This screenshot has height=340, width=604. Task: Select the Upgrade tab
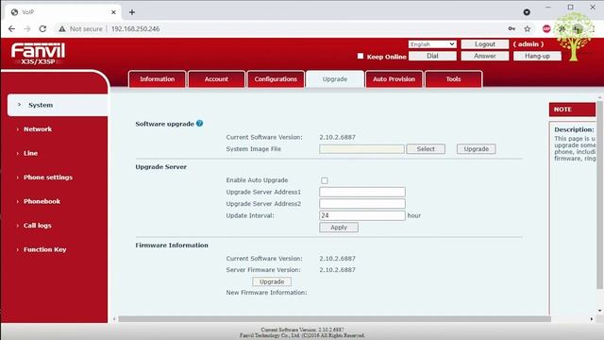click(x=335, y=79)
